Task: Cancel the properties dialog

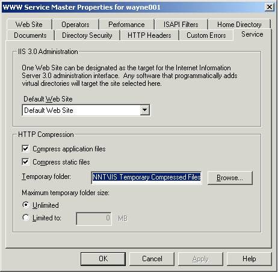Action: 152,259
